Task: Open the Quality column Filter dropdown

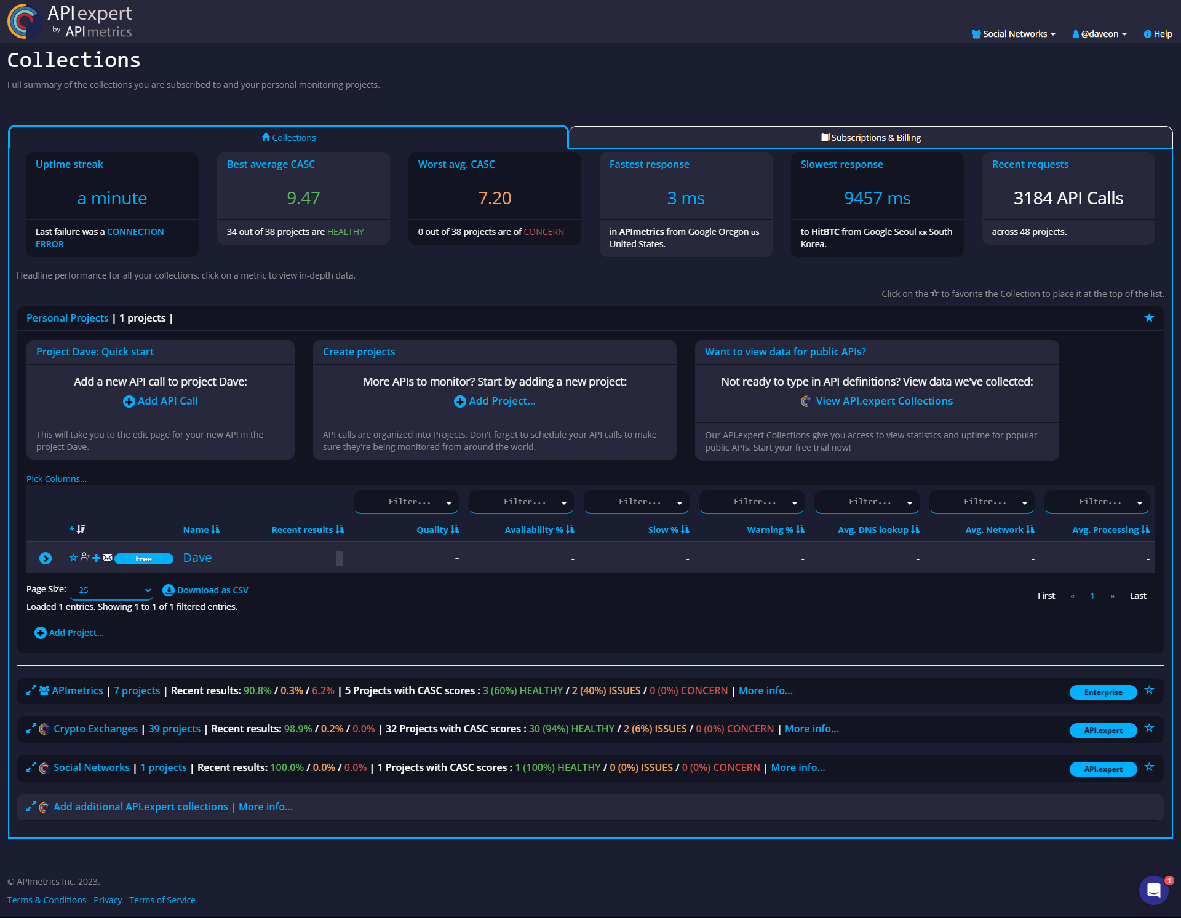Action: click(406, 502)
